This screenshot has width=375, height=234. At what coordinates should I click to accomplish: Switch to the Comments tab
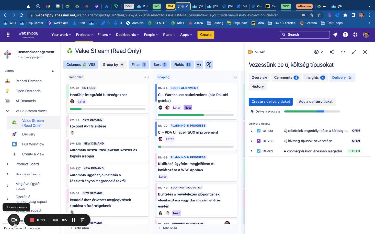click(286, 78)
